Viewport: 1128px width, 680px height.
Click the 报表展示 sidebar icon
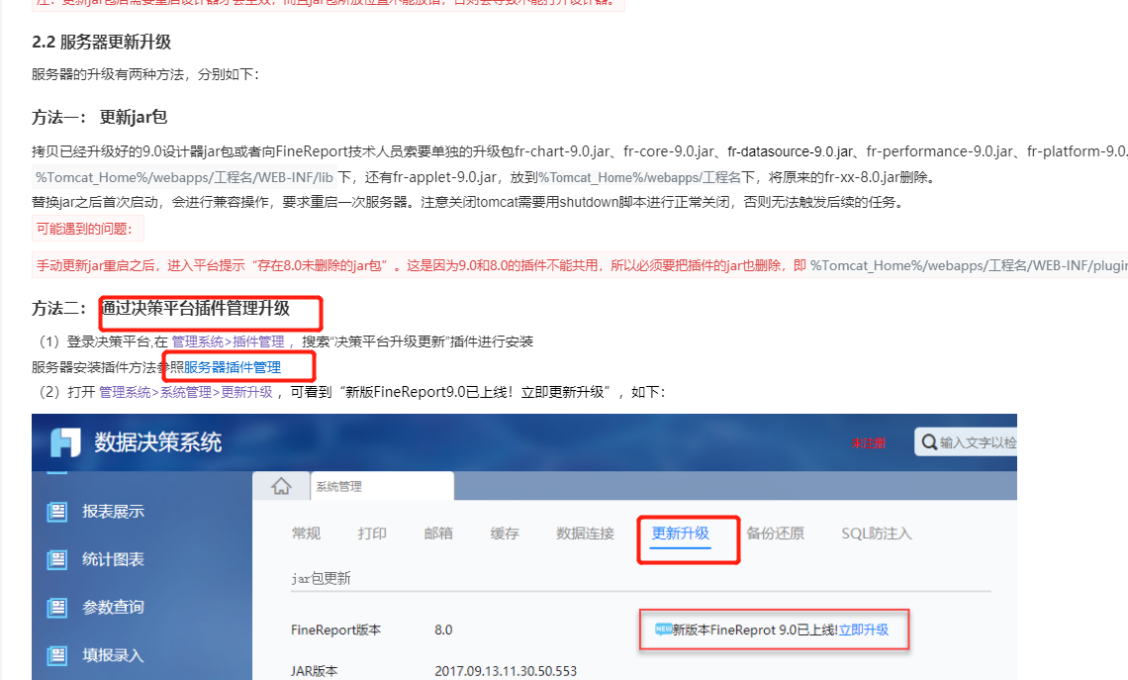(x=56, y=512)
